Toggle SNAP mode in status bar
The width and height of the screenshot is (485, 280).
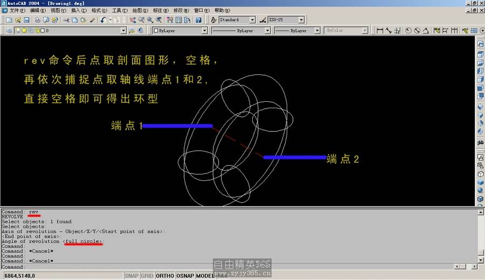(x=131, y=276)
